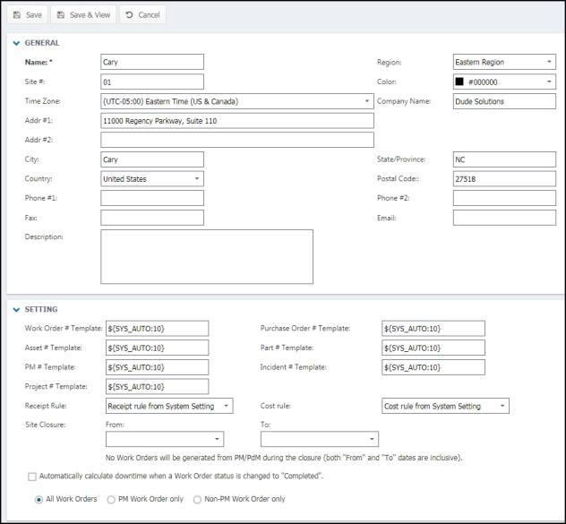Click the City input field

[152, 159]
